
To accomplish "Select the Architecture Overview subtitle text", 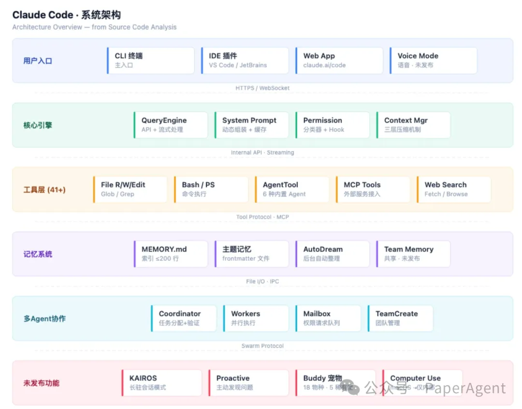I will tap(94, 27).
